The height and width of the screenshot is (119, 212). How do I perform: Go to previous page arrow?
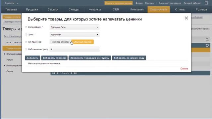click(x=57, y=73)
